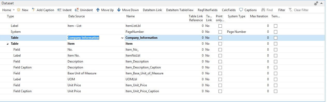Viewport: 327px width, 102px height.
Task: Toggle Temporary checkbox for Item_Unit_Price row
Action: tap(275, 85)
